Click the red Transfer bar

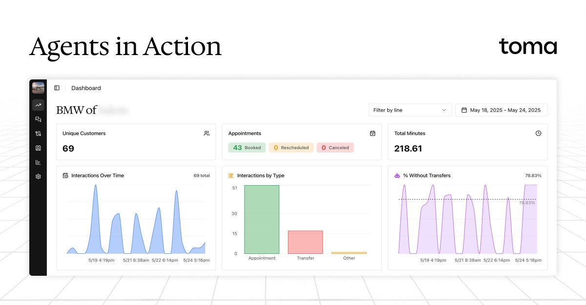tap(305, 242)
